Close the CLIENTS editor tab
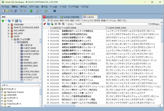164x111 pixels. click(96, 17)
